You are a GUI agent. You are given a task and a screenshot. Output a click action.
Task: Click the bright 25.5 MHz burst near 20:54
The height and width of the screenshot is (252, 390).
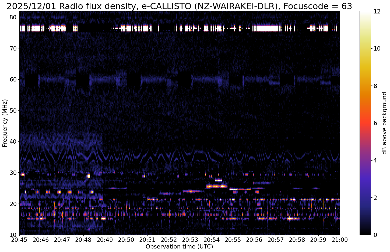[x=217, y=186]
